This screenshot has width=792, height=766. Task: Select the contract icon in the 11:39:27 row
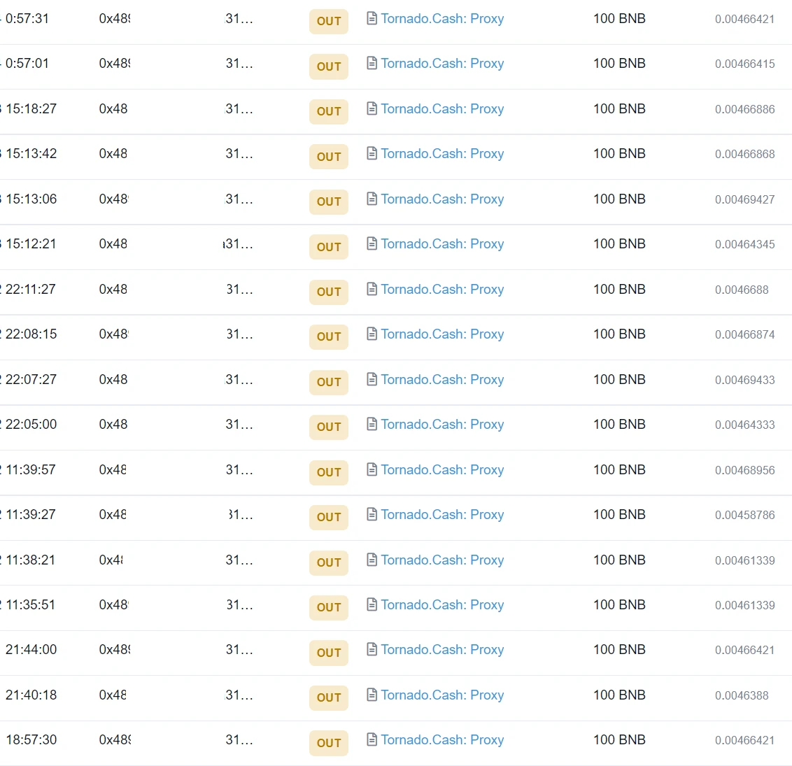tap(372, 515)
